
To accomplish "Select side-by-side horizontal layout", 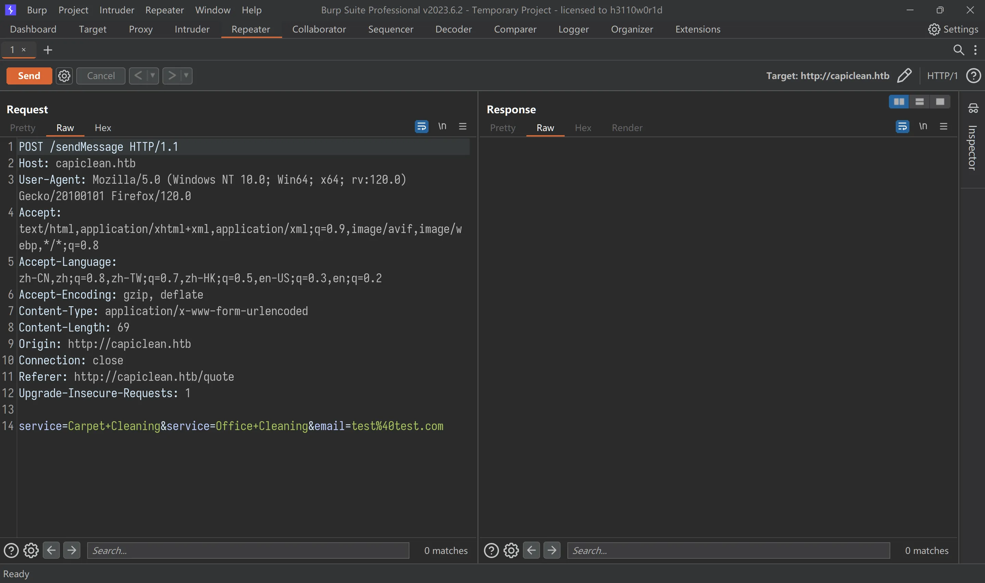I will click(x=899, y=102).
